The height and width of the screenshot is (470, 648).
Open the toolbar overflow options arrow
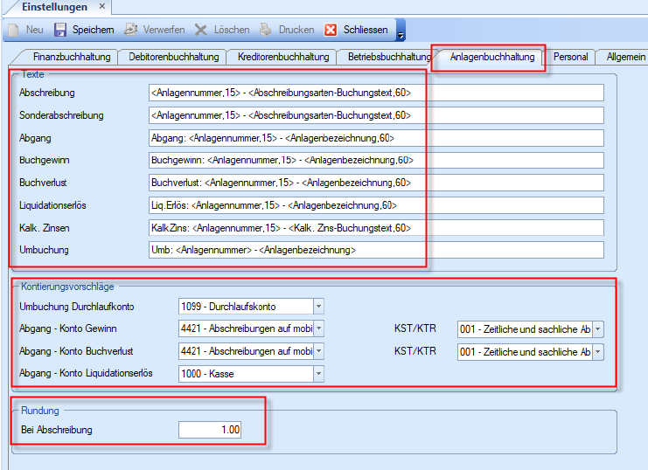coord(401,35)
